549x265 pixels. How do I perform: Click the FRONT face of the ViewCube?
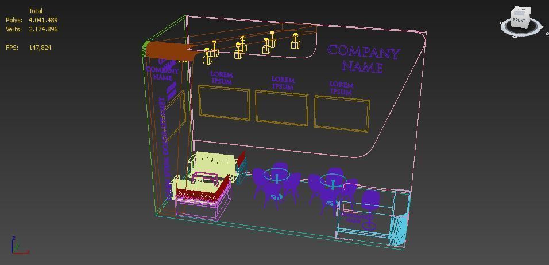[518, 21]
